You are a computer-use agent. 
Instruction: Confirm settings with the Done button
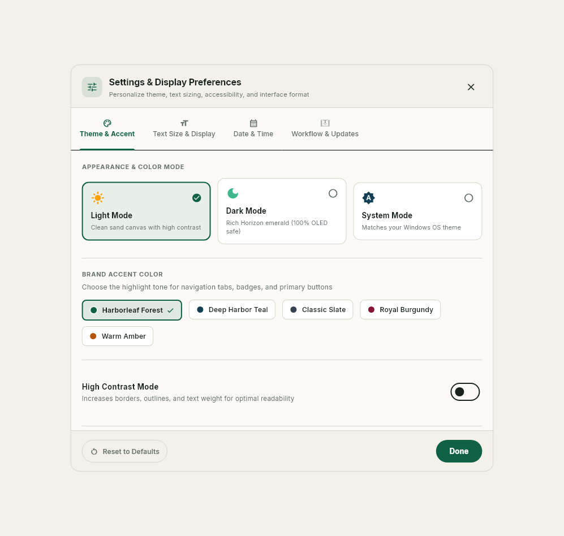coord(459,451)
